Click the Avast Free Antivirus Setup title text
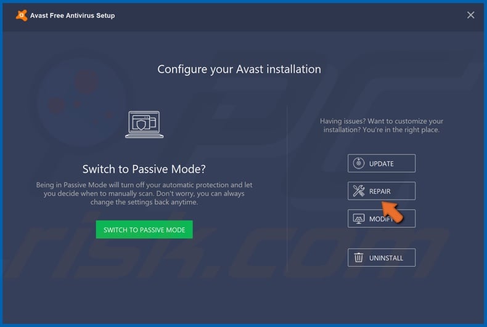The image size is (487, 327). pos(72,15)
